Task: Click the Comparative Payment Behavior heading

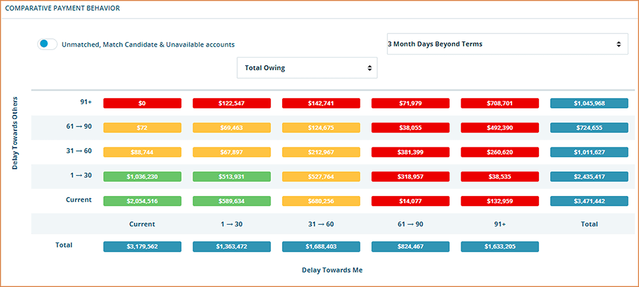Action: (62, 8)
